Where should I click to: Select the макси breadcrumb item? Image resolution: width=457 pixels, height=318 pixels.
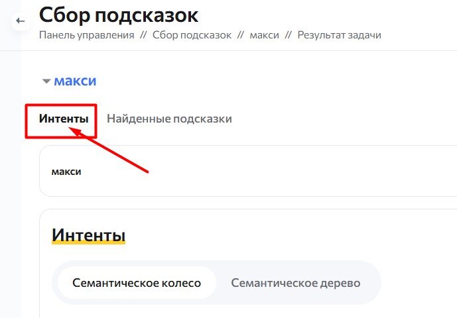click(265, 35)
